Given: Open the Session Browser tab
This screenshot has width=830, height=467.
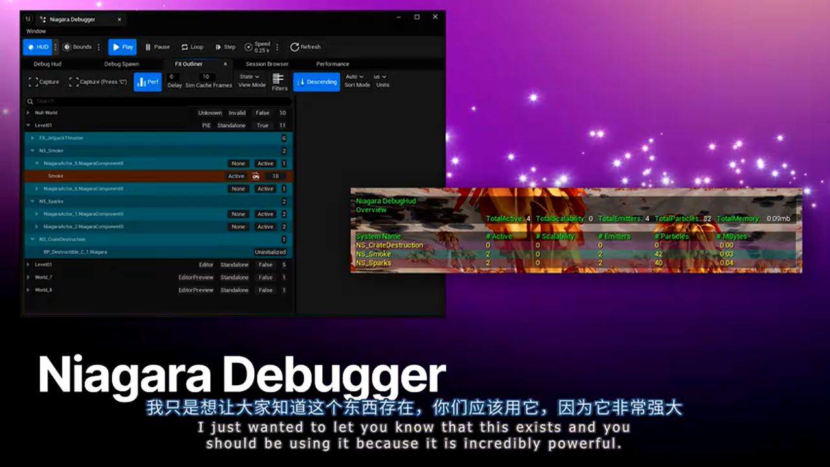Looking at the screenshot, I should point(267,64).
